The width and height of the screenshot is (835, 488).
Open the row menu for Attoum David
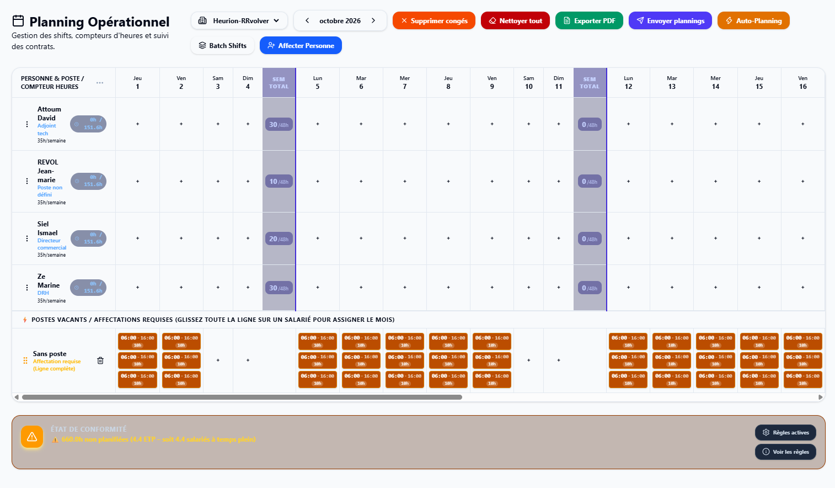coord(27,124)
